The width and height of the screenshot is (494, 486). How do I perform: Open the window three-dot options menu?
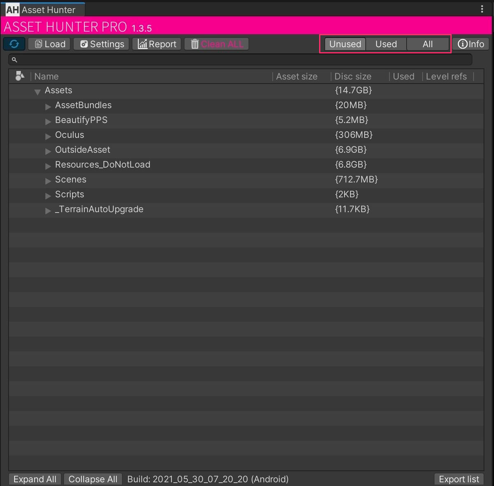tap(482, 9)
